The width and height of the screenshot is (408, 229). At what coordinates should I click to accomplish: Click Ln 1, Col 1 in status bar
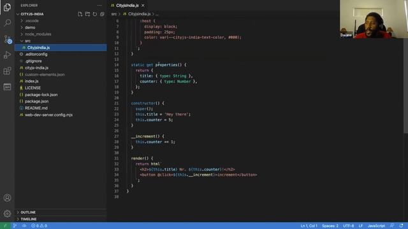[309, 226]
